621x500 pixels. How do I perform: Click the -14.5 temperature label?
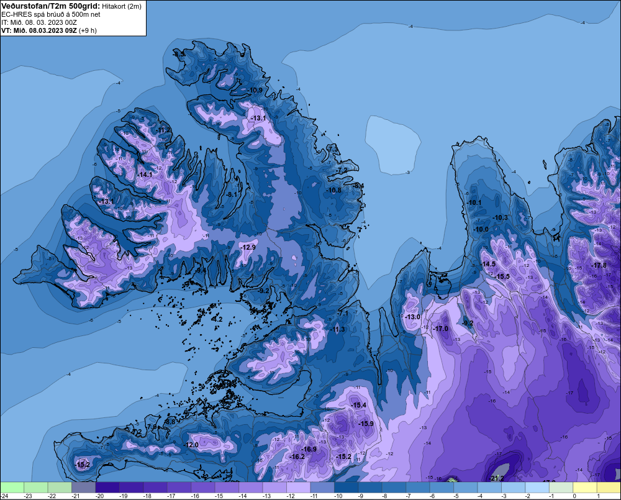488,264
